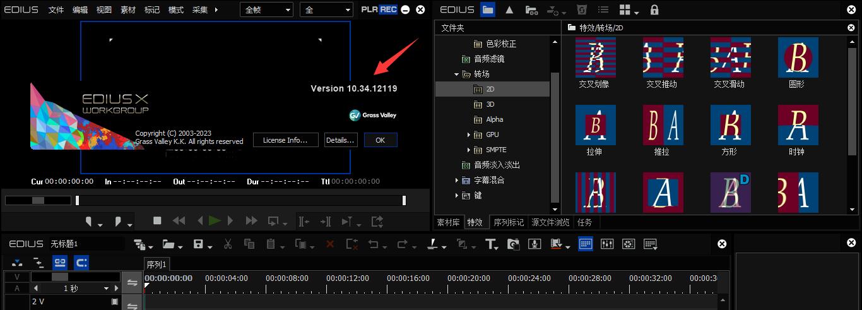Open the menu overflow arrow after 采集
Image resolution: width=862 pixels, height=310 pixels.
pos(216,9)
